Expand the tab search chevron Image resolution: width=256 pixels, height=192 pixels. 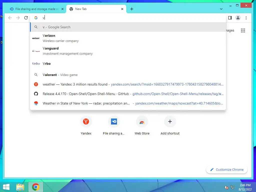tap(221, 9)
